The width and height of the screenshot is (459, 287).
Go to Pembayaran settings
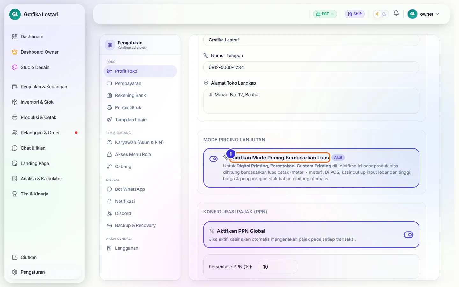click(140, 83)
